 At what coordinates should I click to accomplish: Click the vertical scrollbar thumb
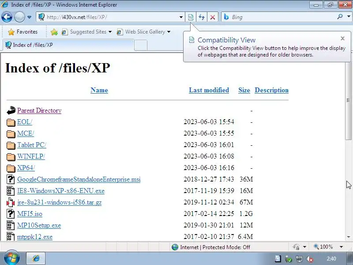point(348,100)
